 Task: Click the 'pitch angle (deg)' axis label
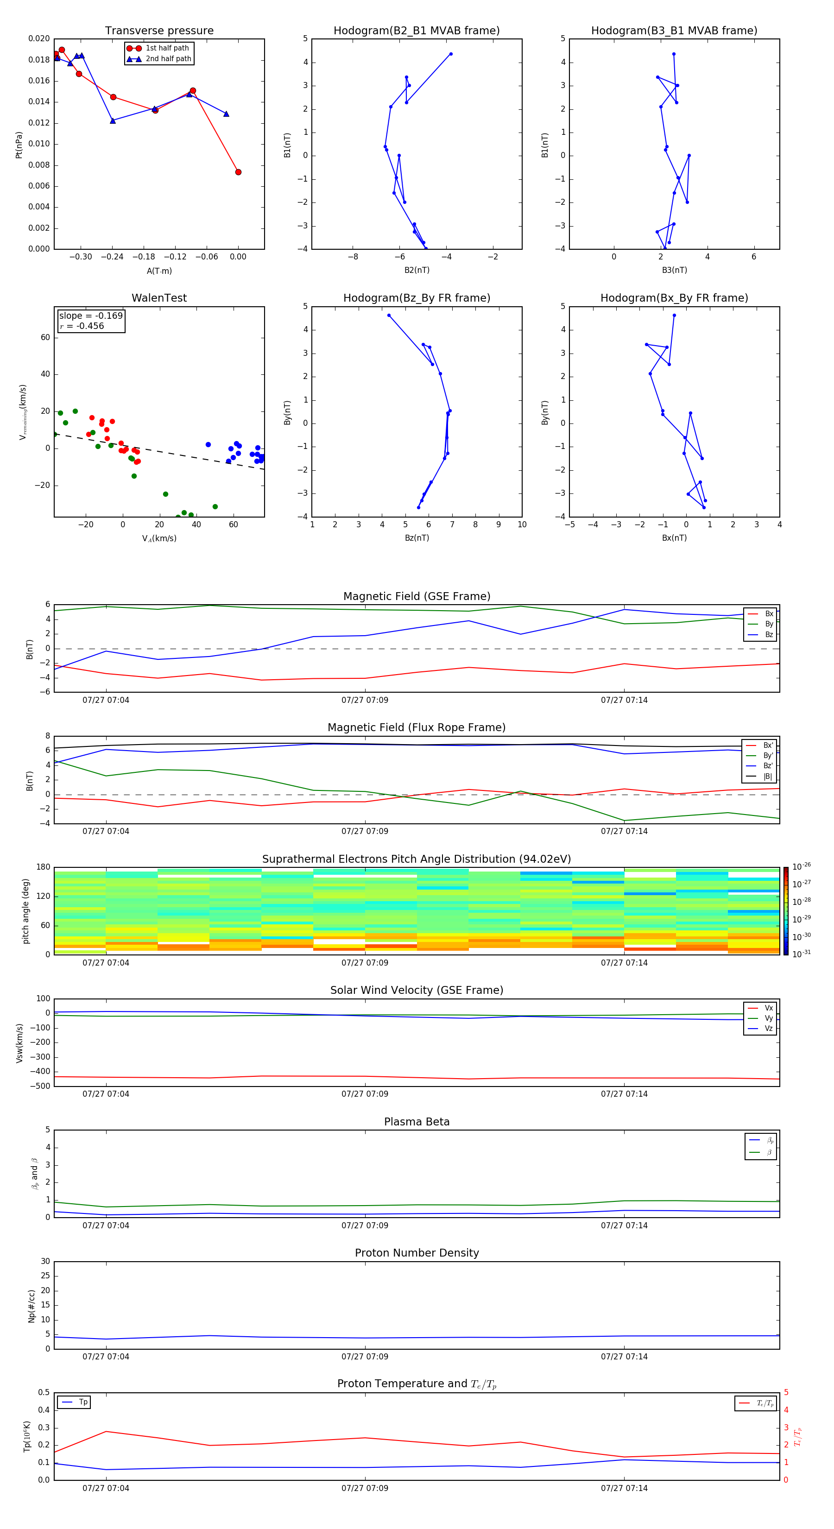pyautogui.click(x=25, y=911)
